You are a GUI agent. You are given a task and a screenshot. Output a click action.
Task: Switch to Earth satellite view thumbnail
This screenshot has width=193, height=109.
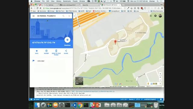[x=79, y=81]
